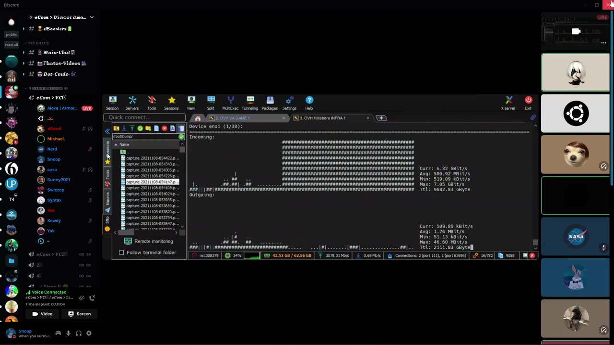Viewport: 614px width, 345px height.
Task: Focus the Quick connect input field
Action: pyautogui.click(x=144, y=117)
